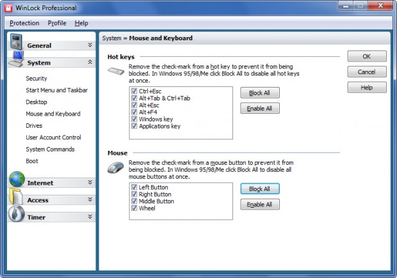
Task: Click Enable All for hot keys
Action: pos(260,108)
